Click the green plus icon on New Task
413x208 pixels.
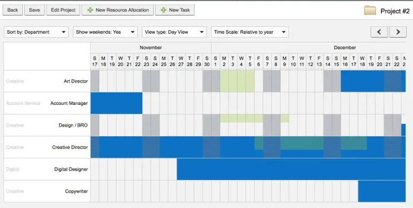pyautogui.click(x=163, y=10)
